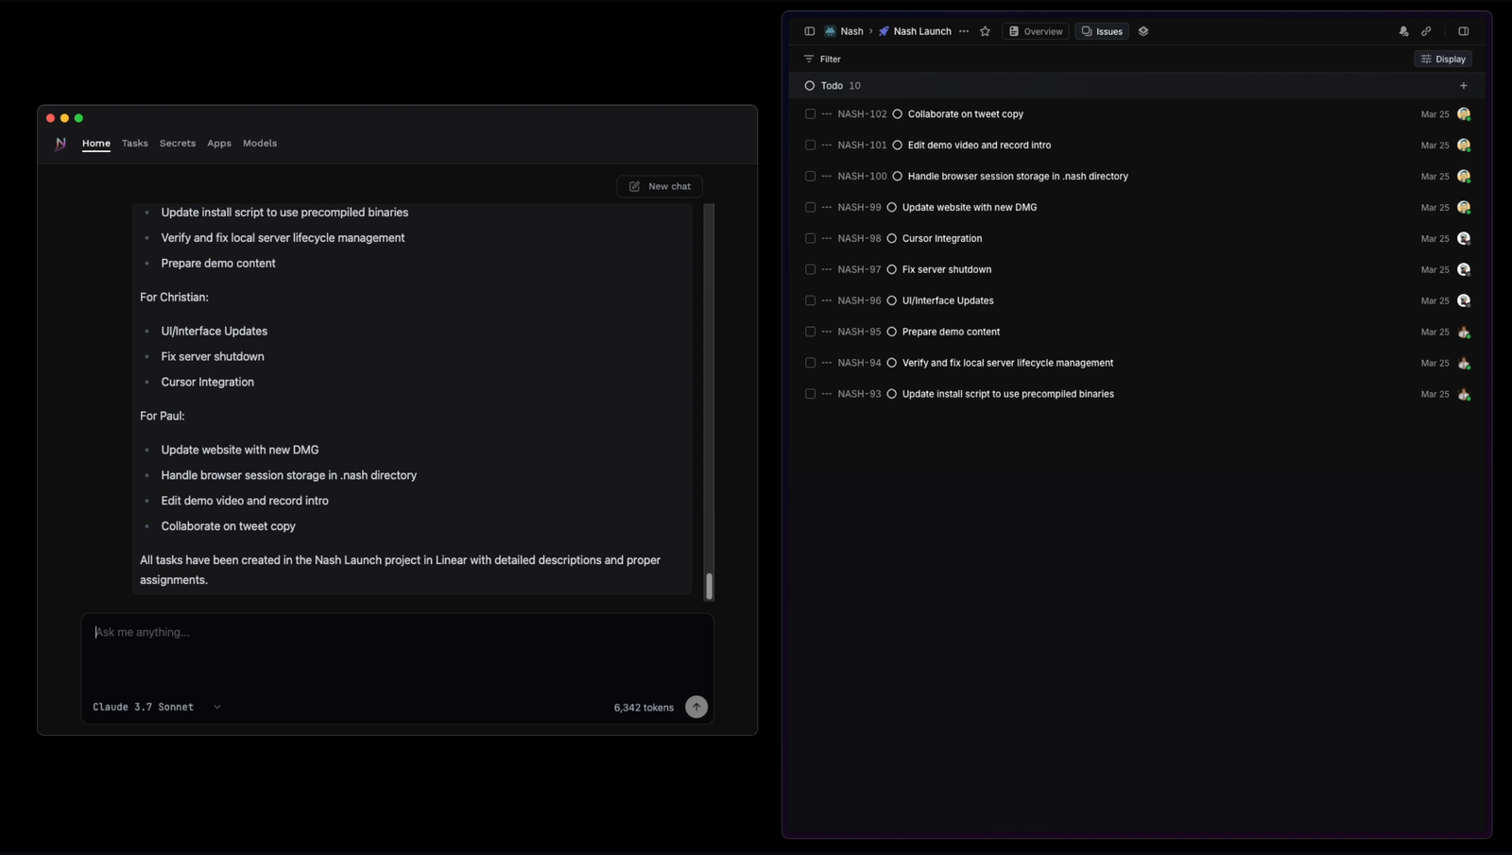Click the sidebar toggle icon in Linear
Viewport: 1512px width, 855px height.
(809, 31)
